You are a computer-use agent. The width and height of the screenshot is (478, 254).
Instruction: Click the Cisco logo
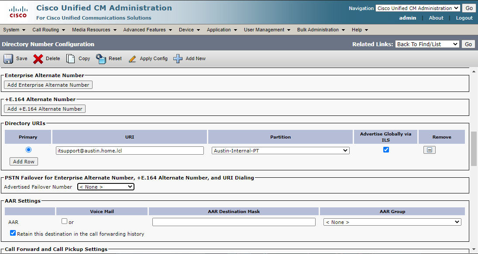click(x=18, y=12)
